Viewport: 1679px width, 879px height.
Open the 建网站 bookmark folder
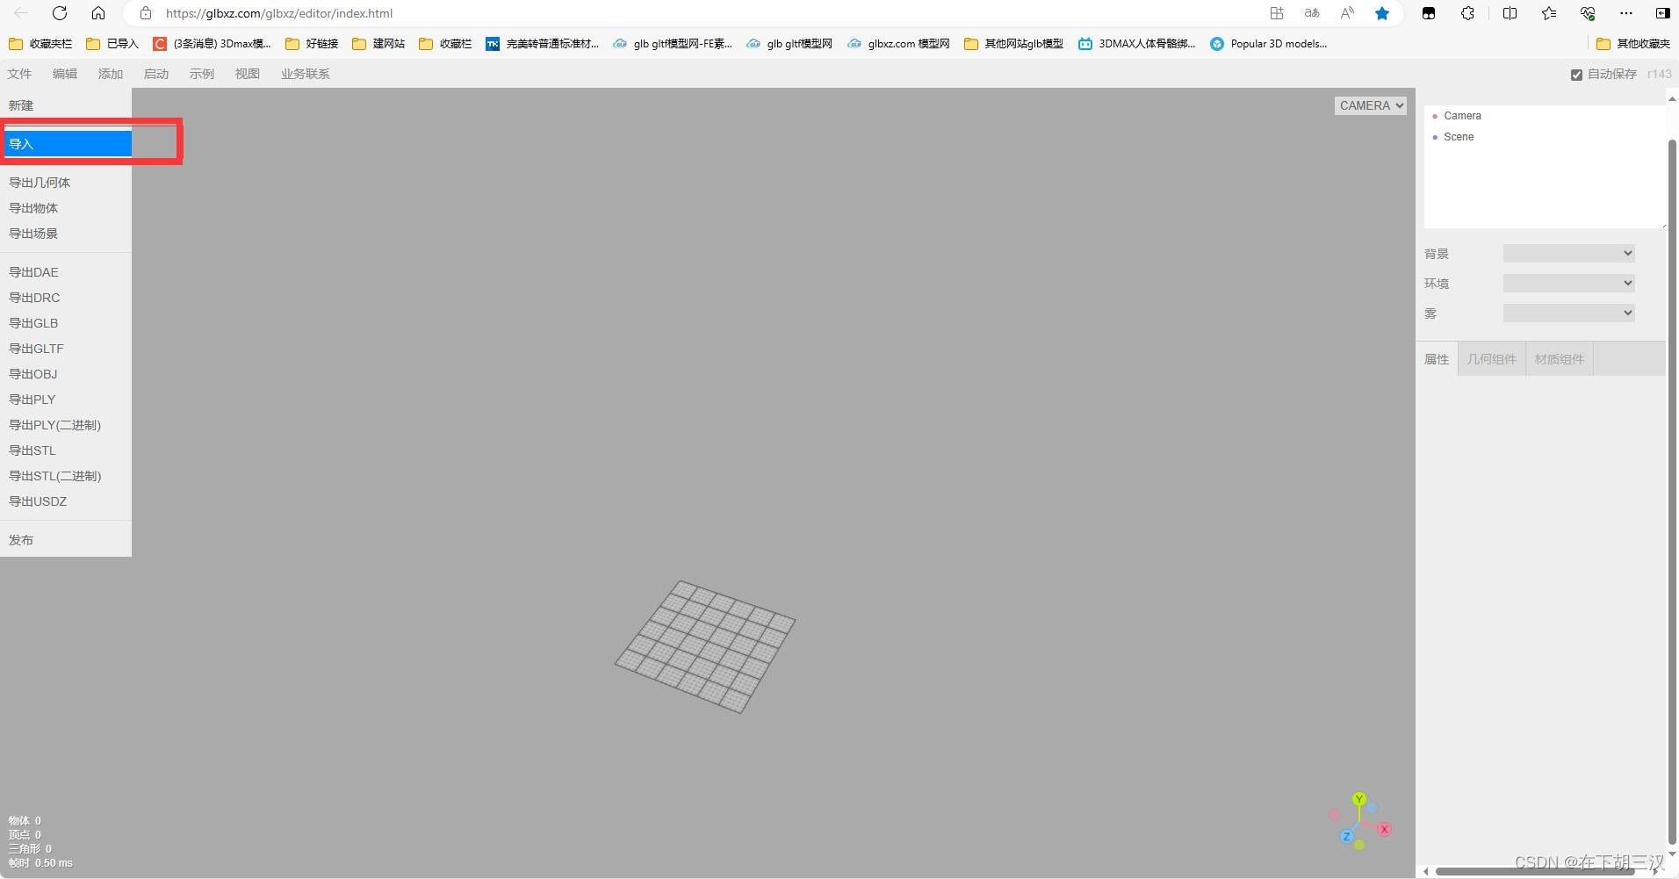[x=378, y=43]
